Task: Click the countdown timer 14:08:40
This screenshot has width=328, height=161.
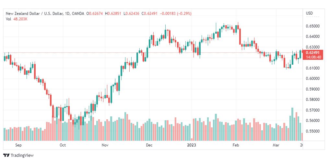Action: pos(312,57)
